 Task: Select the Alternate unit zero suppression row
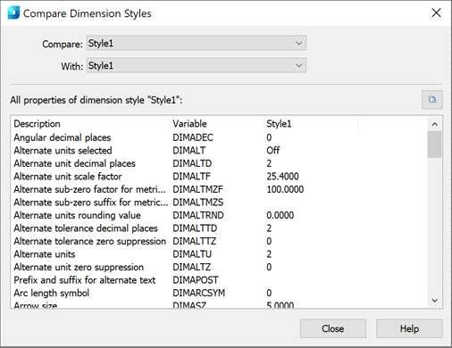pos(219,267)
